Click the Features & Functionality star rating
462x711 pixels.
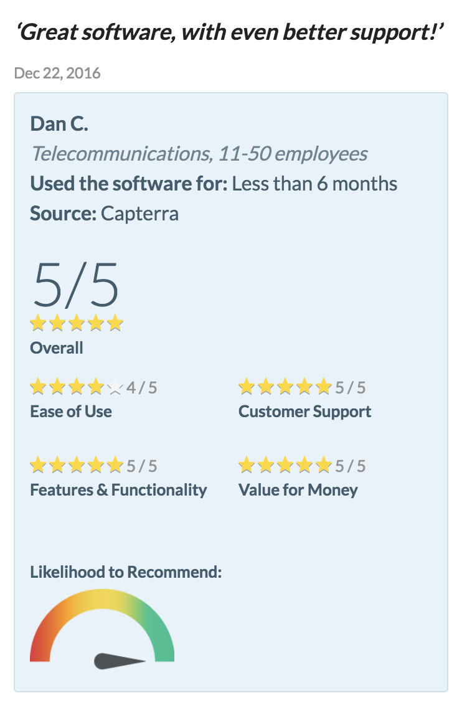point(77,465)
